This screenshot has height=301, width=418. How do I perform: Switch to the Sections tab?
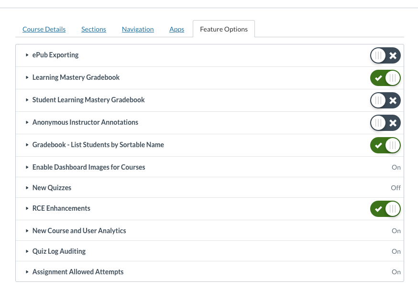click(94, 29)
